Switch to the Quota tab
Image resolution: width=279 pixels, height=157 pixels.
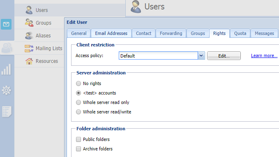coord(240,33)
